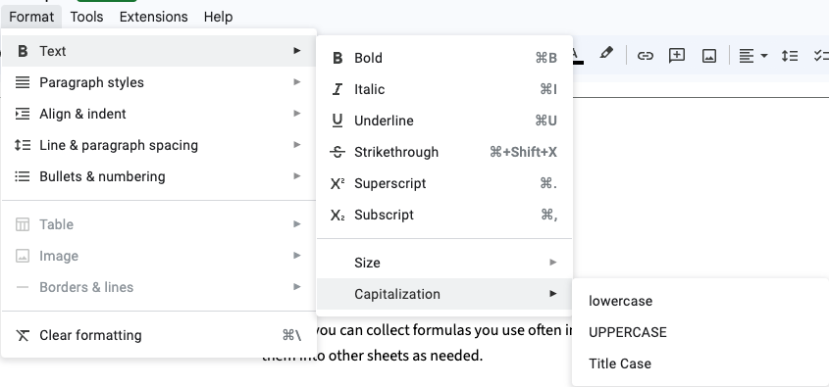Click the insert link toolbar icon
Image resolution: width=829 pixels, height=387 pixels.
click(645, 56)
